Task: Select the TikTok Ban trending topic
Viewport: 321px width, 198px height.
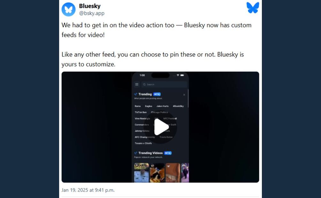Action: click(x=141, y=112)
